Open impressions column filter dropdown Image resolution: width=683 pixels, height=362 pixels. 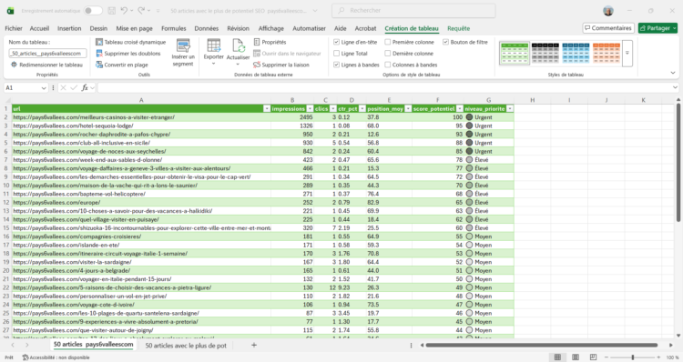click(310, 109)
